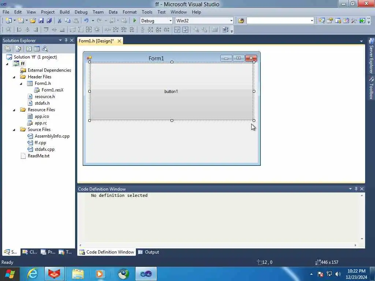The width and height of the screenshot is (375, 281).
Task: Switch to the Class View bottom tab
Action: click(30, 252)
